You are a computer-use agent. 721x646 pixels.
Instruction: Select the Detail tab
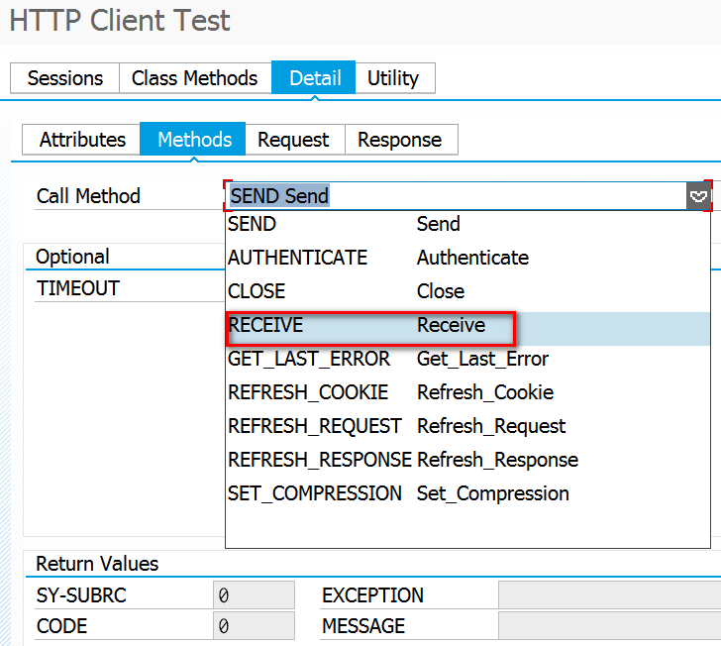[x=315, y=78]
